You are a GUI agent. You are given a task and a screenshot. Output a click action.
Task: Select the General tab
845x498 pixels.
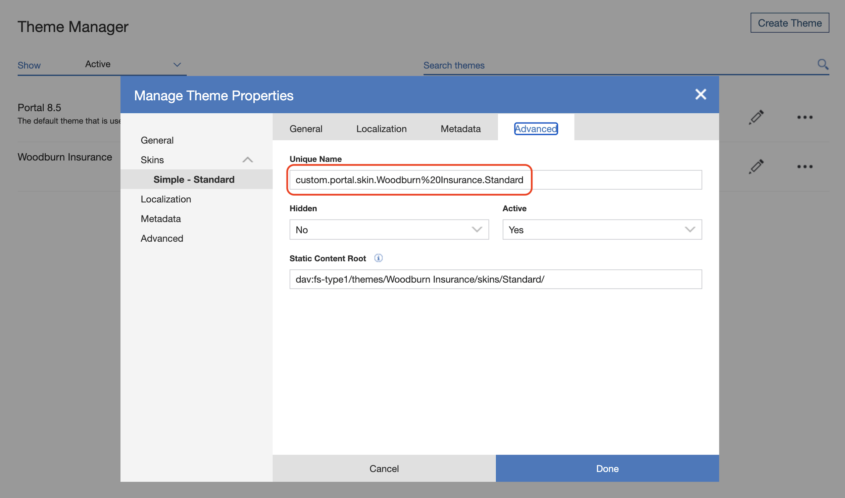tap(305, 129)
